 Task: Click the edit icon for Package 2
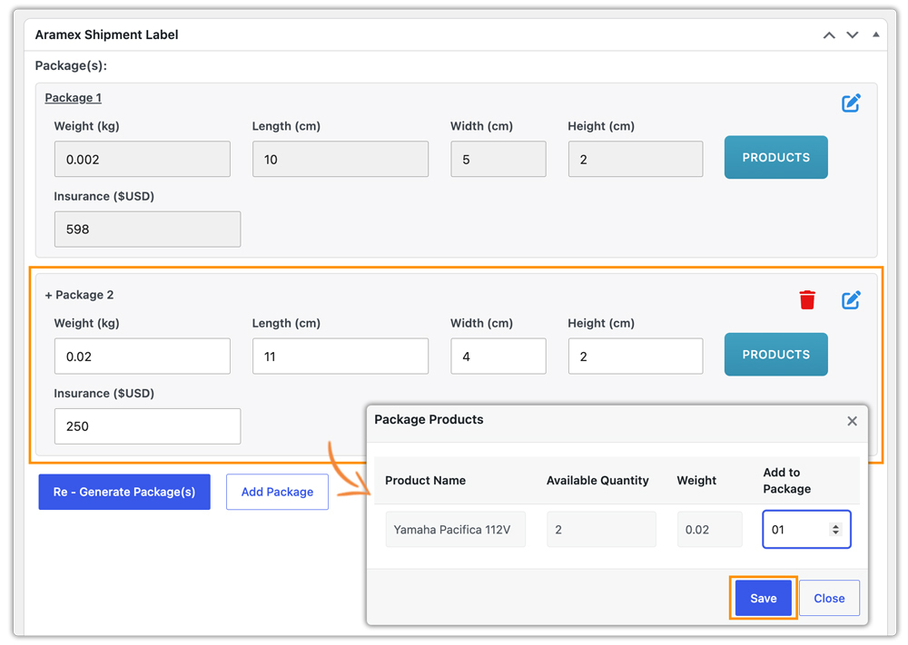pyautogui.click(x=851, y=299)
